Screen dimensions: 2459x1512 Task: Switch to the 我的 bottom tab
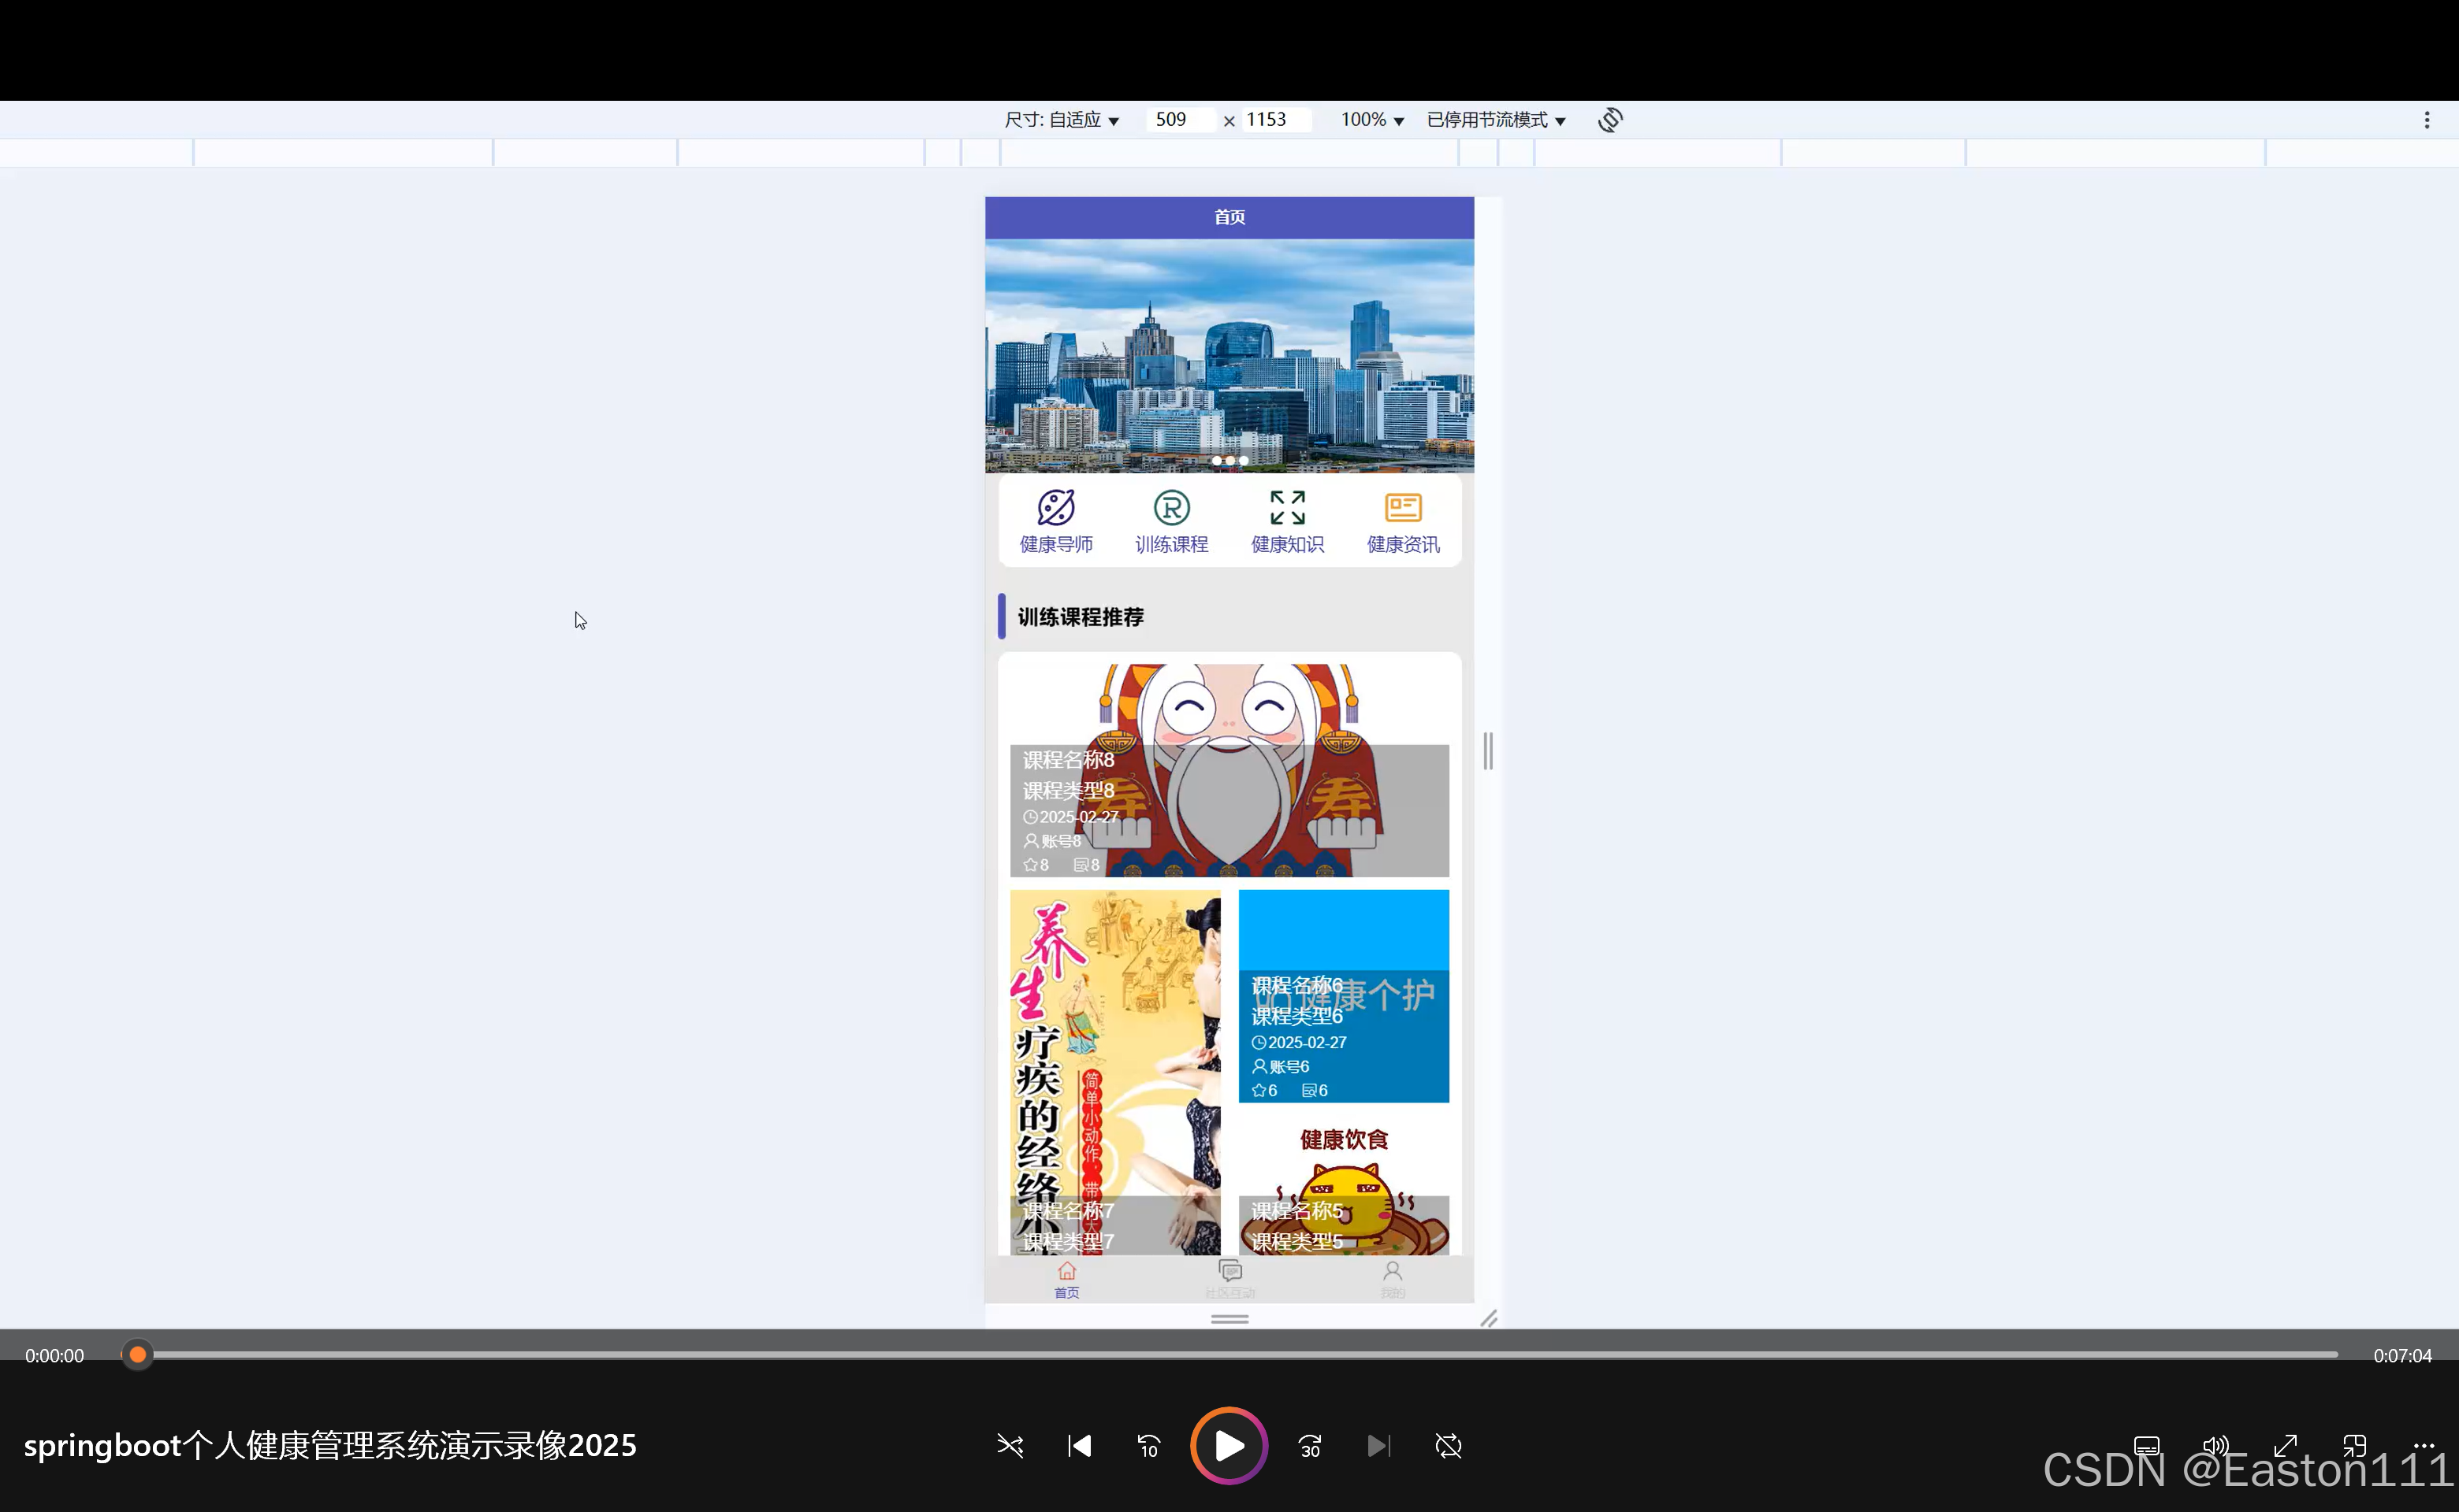(x=1392, y=1279)
